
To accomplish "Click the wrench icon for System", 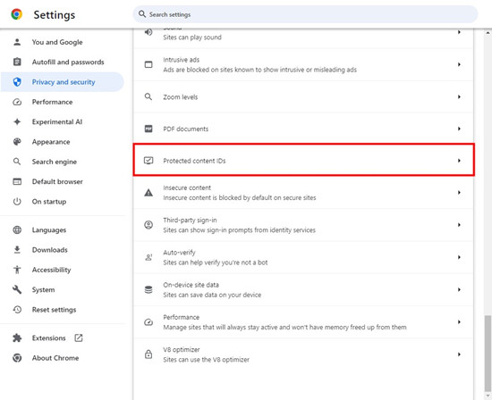I will tap(17, 290).
